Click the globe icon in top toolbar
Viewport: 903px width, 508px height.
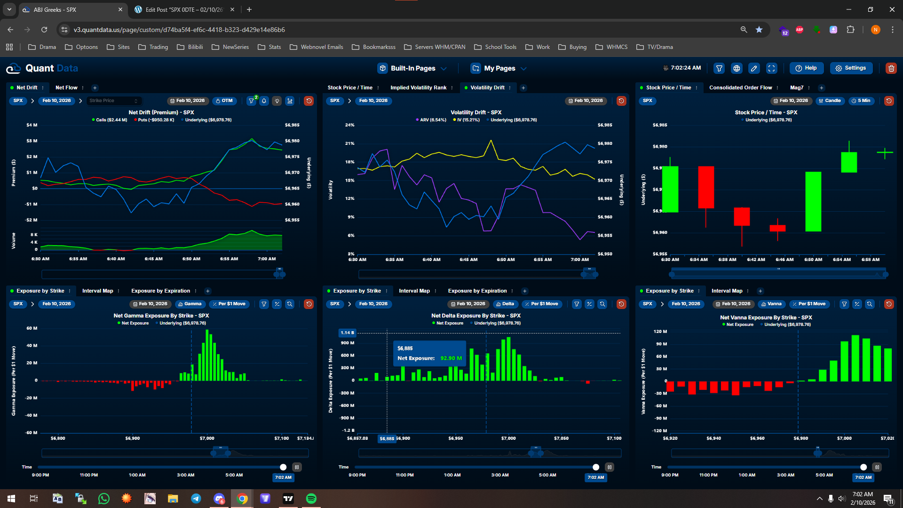point(737,68)
